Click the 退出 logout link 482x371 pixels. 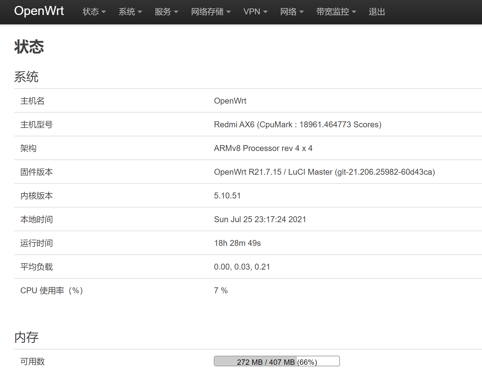[x=376, y=12]
